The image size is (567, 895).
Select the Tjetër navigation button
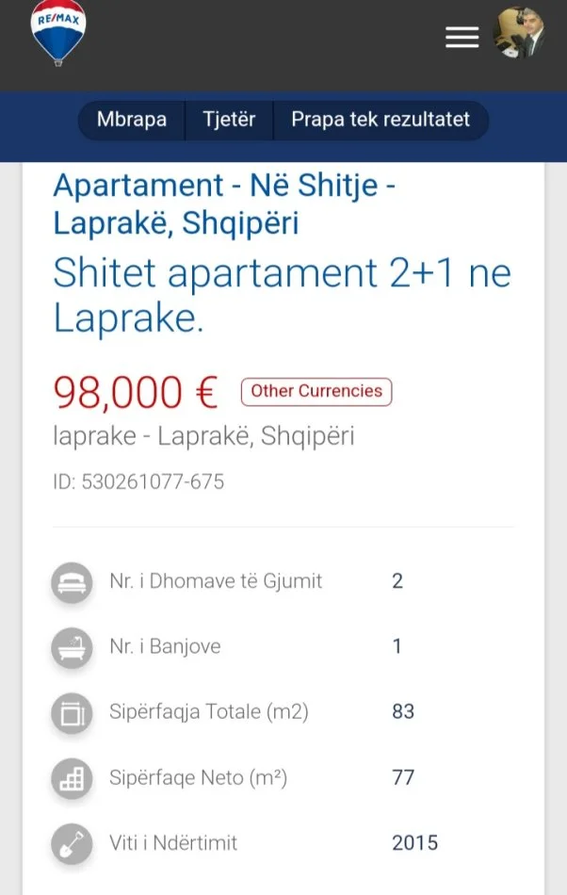point(229,120)
